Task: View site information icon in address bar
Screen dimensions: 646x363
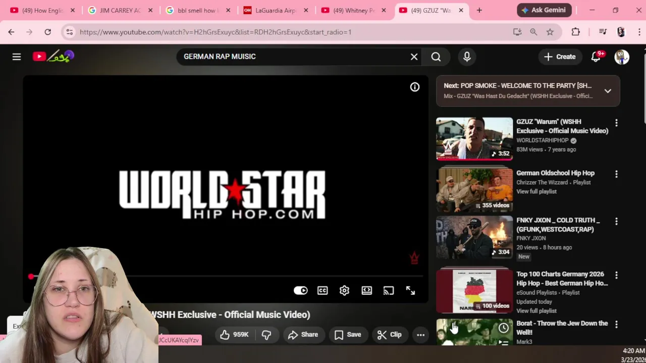Action: tap(70, 32)
